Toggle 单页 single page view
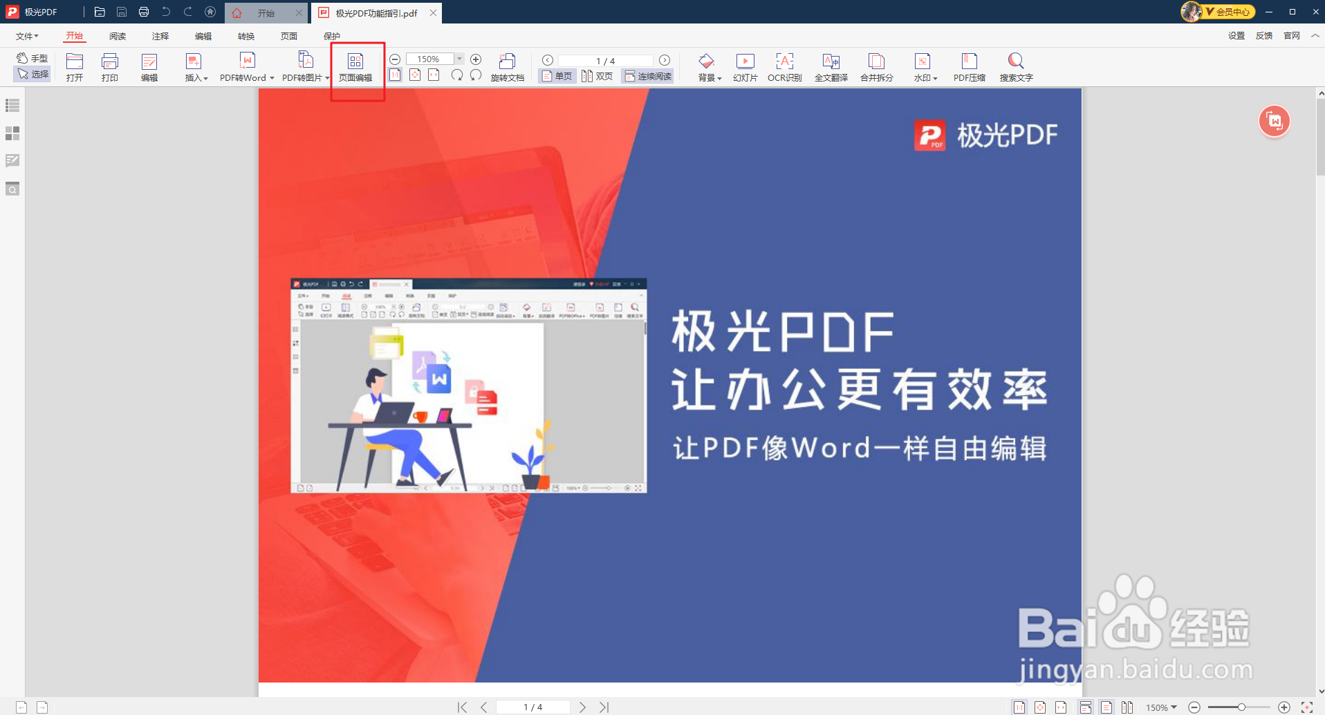Image resolution: width=1325 pixels, height=715 pixels. click(557, 76)
